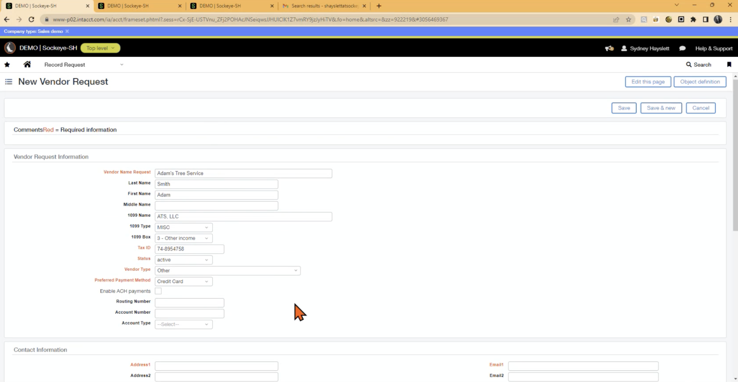Select the first DEMO Sockeye-SH tab
The width and height of the screenshot is (738, 382).
47,6
